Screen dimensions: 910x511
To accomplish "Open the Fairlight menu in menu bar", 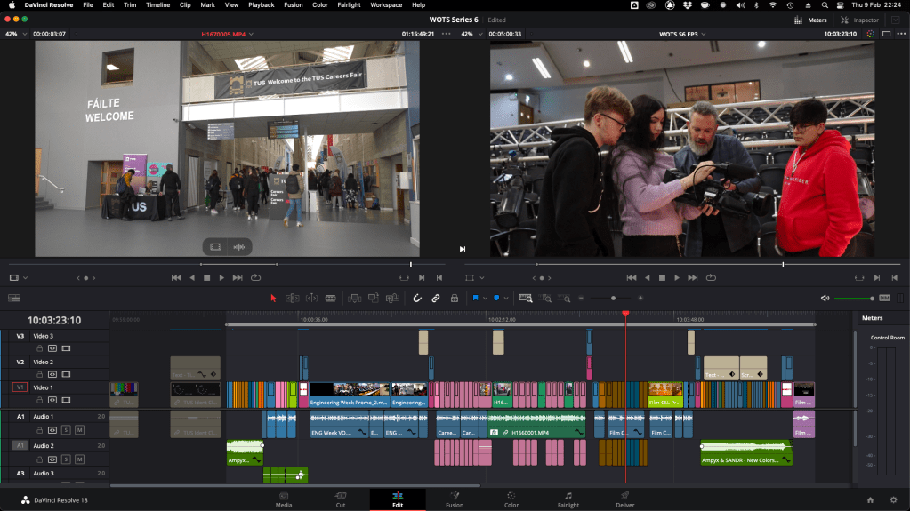I will point(350,5).
